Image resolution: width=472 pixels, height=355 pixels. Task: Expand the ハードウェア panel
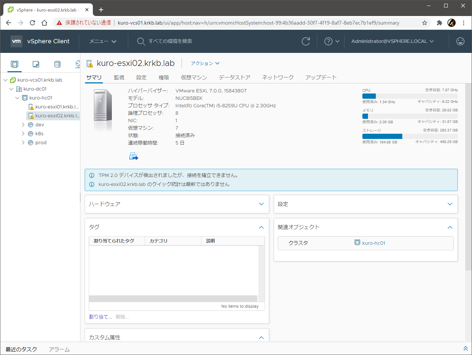[262, 204]
